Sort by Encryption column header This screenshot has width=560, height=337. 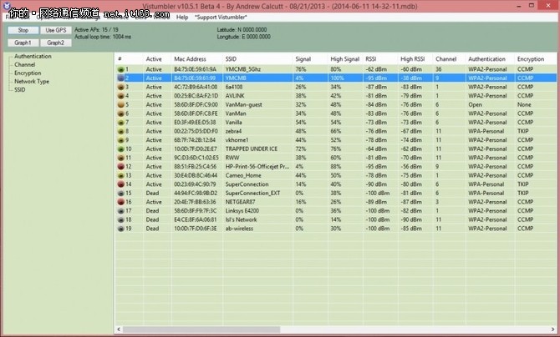(536, 59)
